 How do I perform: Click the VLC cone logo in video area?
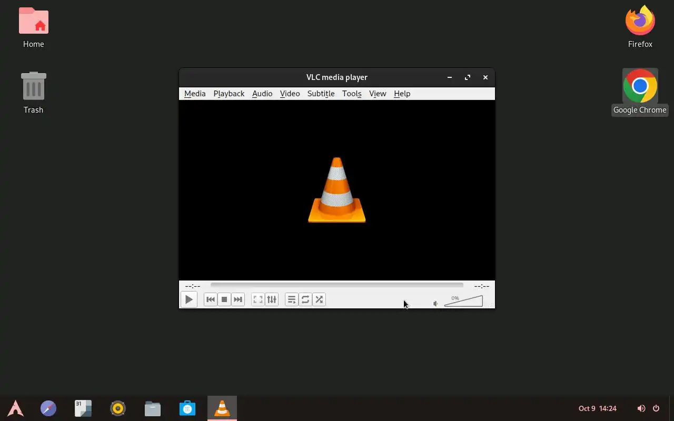pyautogui.click(x=337, y=190)
